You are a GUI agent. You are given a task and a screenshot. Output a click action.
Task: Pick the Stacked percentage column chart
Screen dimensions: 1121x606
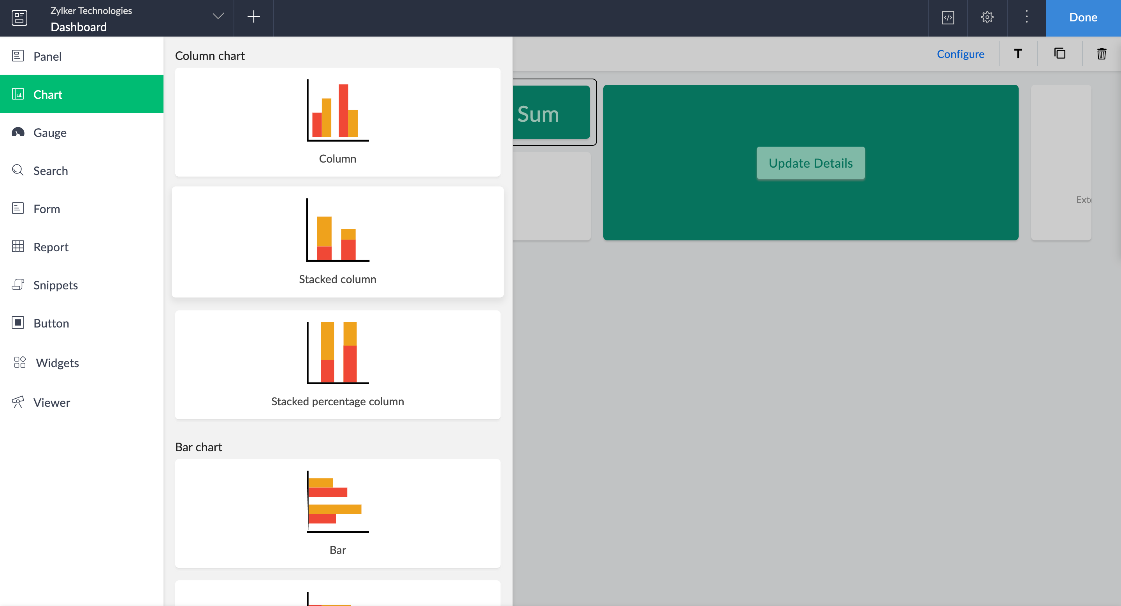point(337,364)
